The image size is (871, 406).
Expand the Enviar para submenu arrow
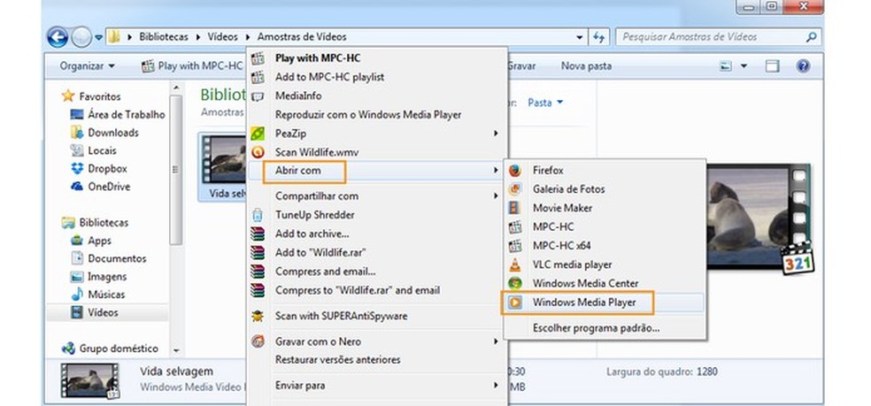tap(496, 385)
